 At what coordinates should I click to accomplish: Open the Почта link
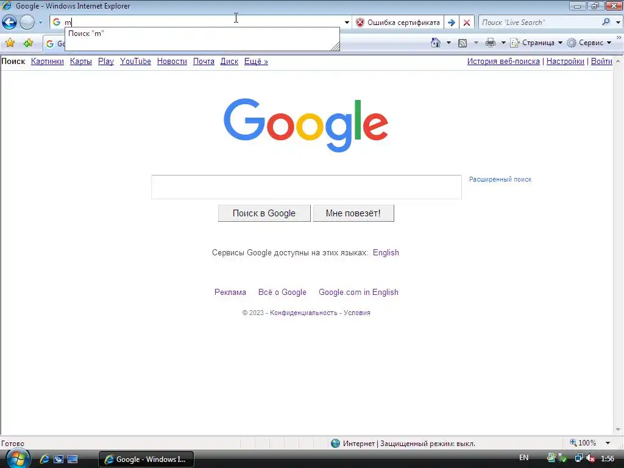(x=204, y=62)
